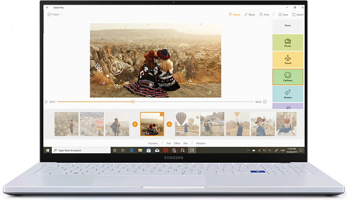Open File Explorer from the taskbar

click(140, 150)
